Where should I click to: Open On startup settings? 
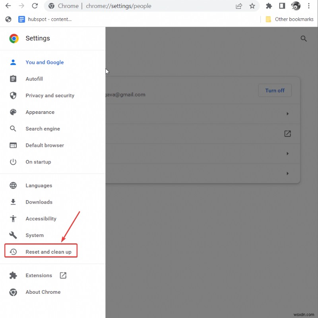point(39,162)
